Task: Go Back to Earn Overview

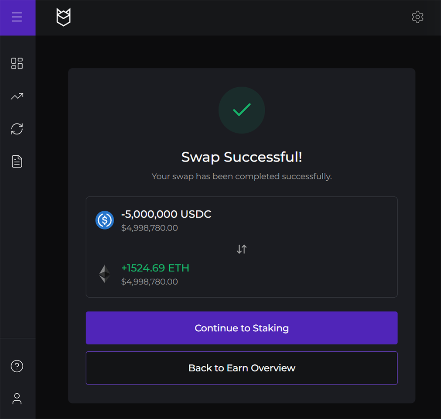Action: coord(242,368)
